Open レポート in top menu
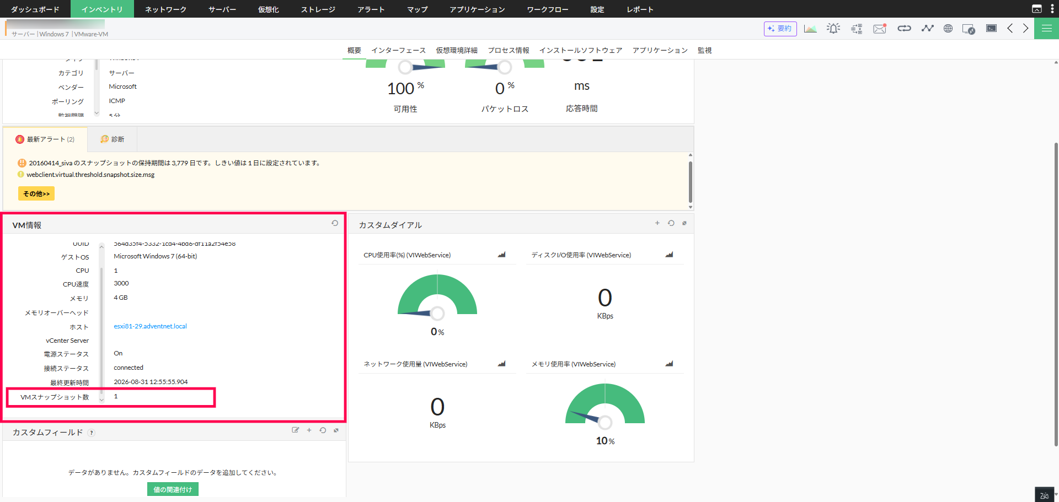The height and width of the screenshot is (502, 1059). (x=640, y=9)
